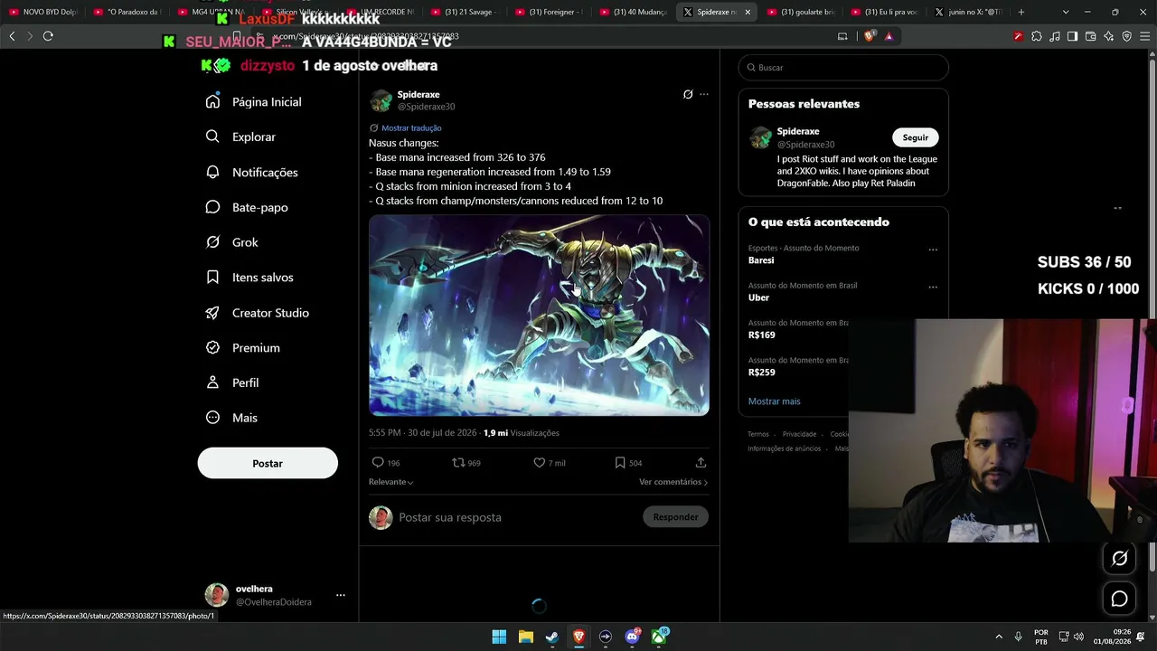Open the floating Grok button

tap(1119, 559)
